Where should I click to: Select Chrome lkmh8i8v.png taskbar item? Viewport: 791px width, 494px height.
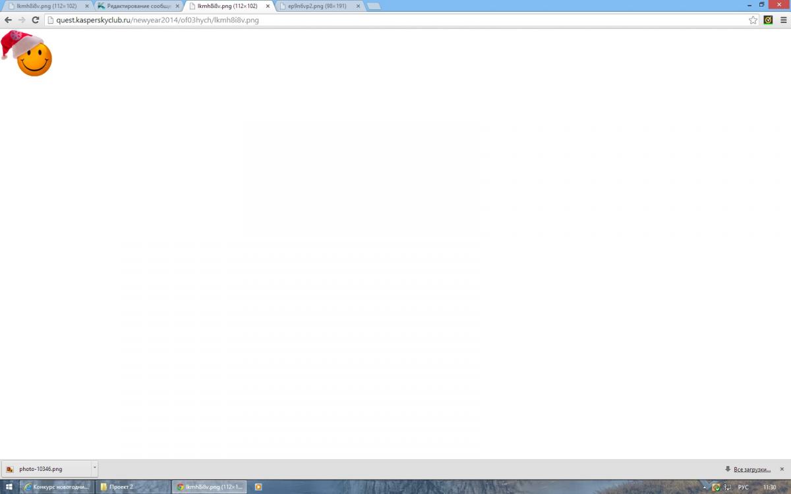click(x=210, y=487)
